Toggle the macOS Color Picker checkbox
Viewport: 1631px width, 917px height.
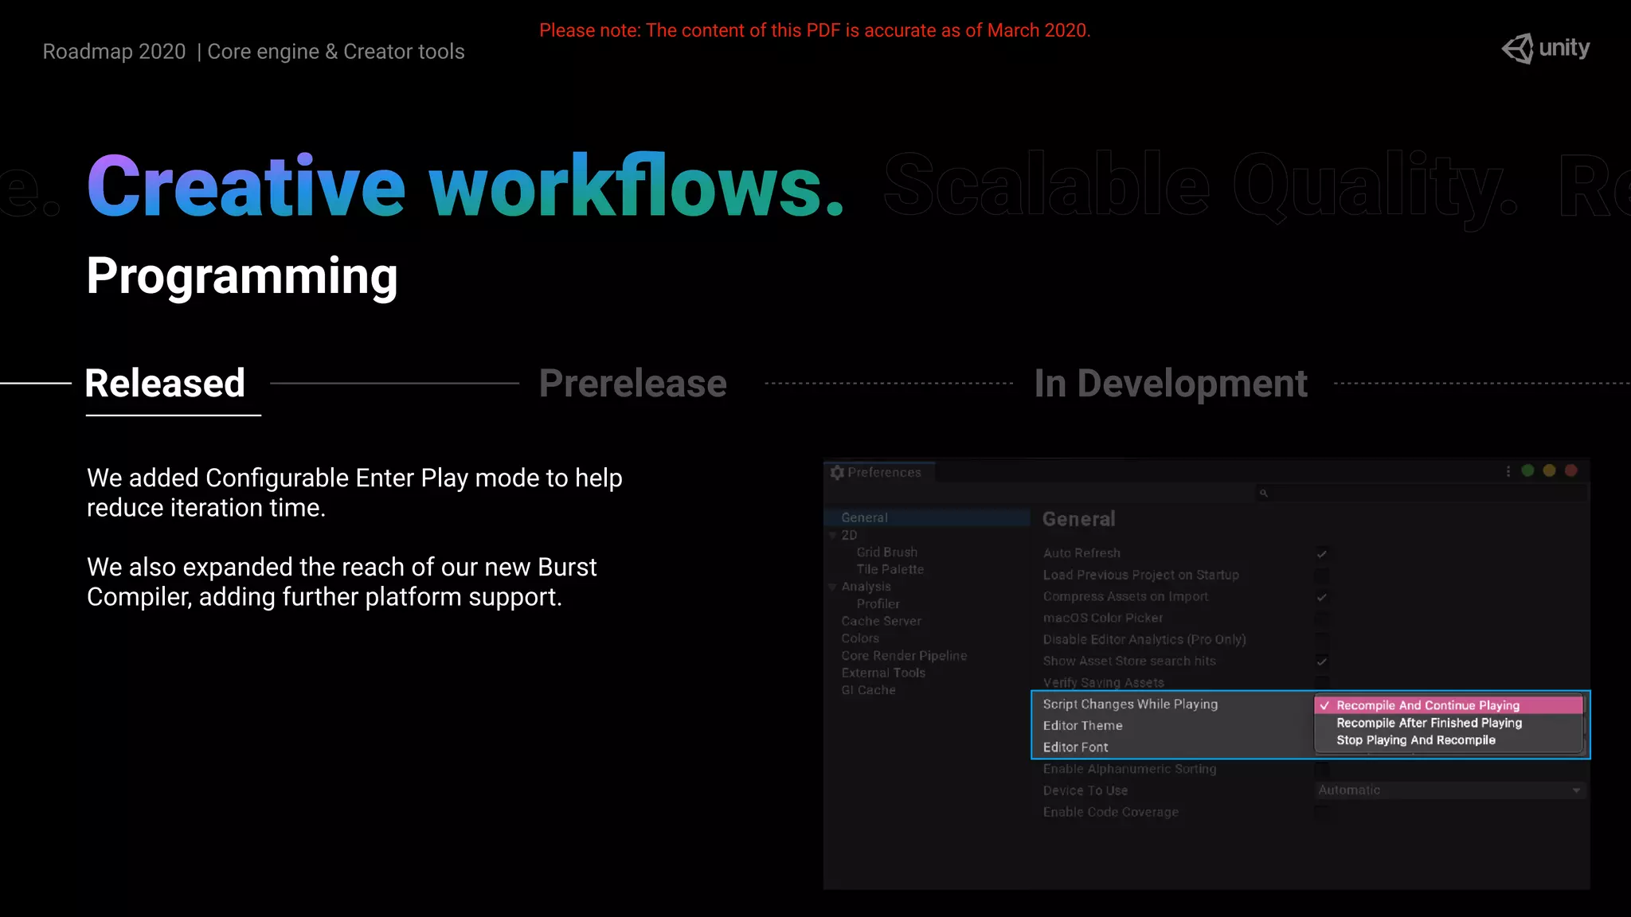(1322, 618)
